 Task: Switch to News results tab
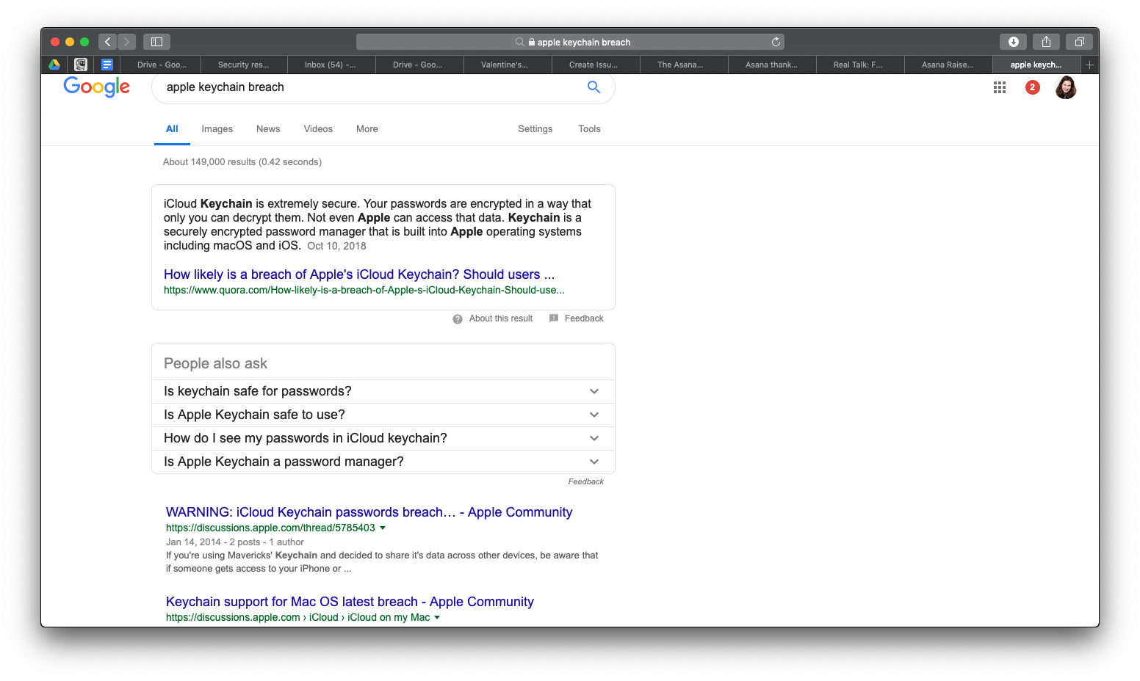click(268, 128)
